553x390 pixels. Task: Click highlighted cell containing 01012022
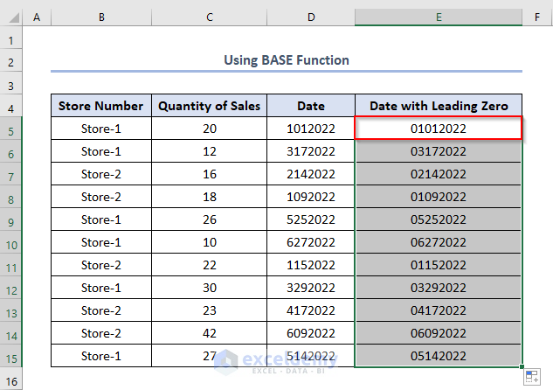coord(438,129)
